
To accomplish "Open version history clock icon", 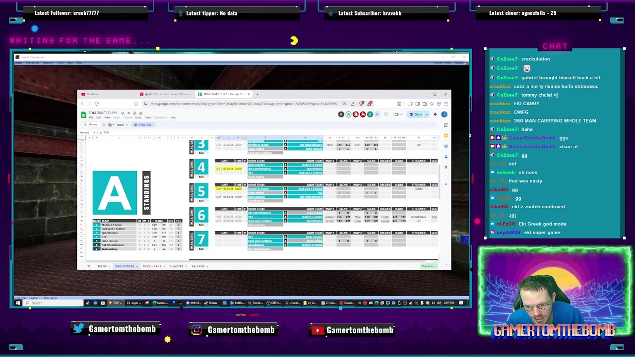I will click(386, 115).
